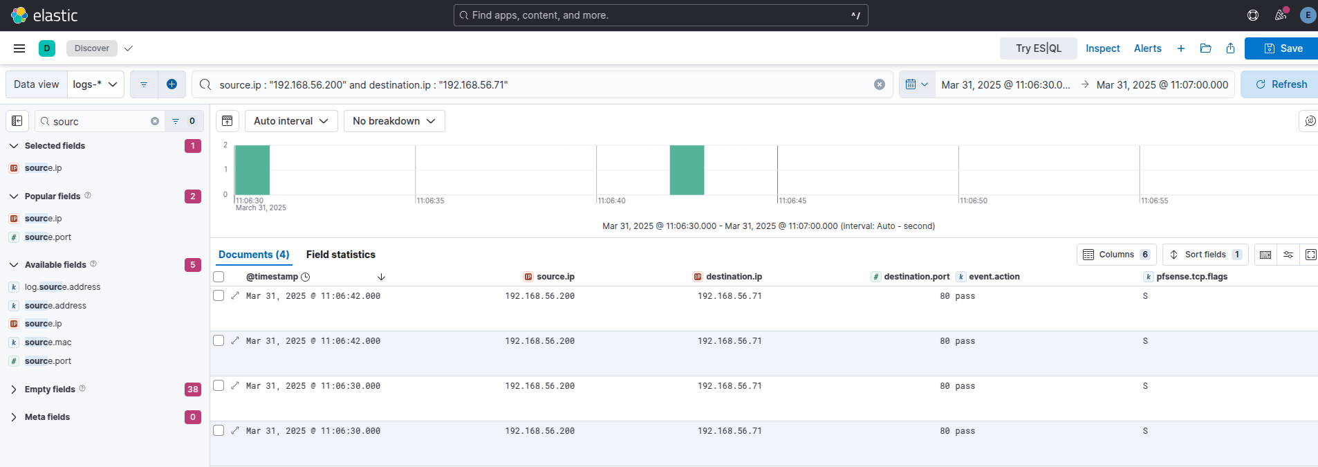Image resolution: width=1318 pixels, height=467 pixels.
Task: Check the first 11:06:42 document row
Action: click(x=219, y=295)
